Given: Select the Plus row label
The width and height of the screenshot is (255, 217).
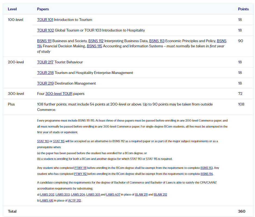Looking at the screenshot, I should 11,104.
